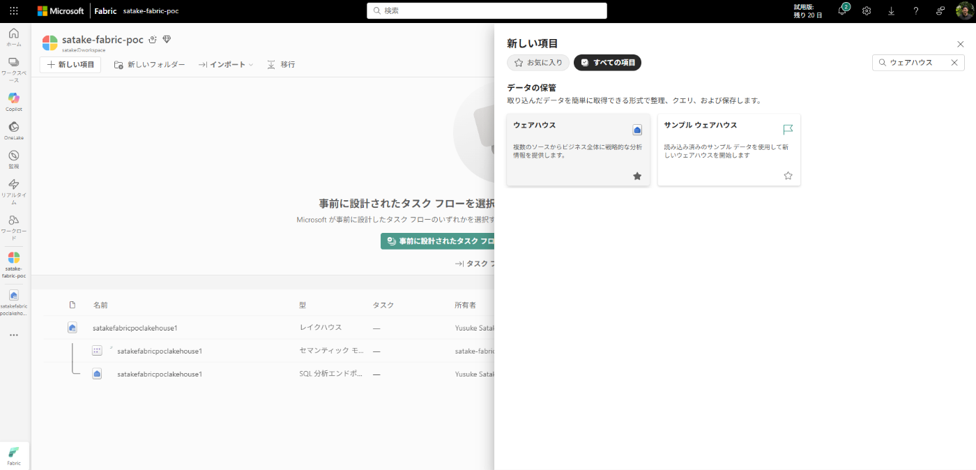The height and width of the screenshot is (470, 976).
Task: Click the Microsoft logo in header
Action: click(60, 11)
